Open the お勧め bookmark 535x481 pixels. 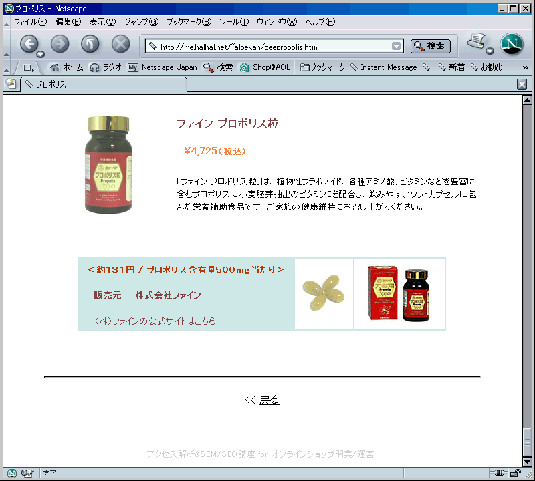[x=487, y=67]
